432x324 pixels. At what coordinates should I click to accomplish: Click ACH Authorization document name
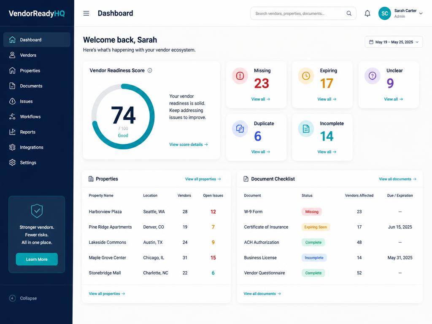tap(262, 242)
